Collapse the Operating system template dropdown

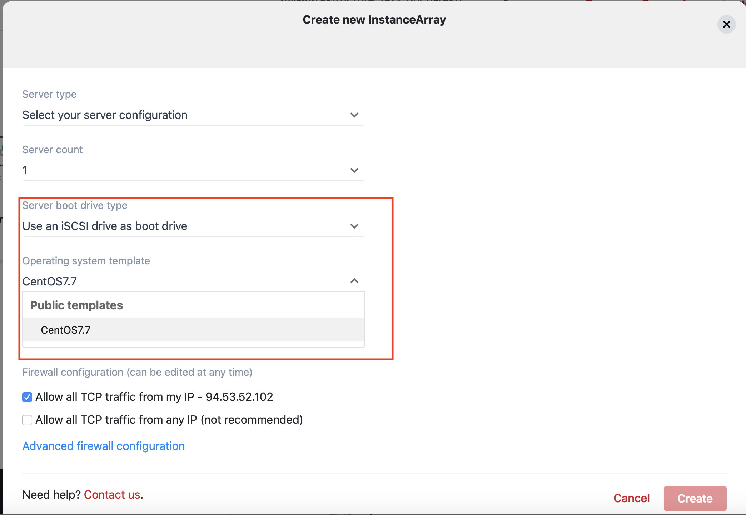point(193,281)
